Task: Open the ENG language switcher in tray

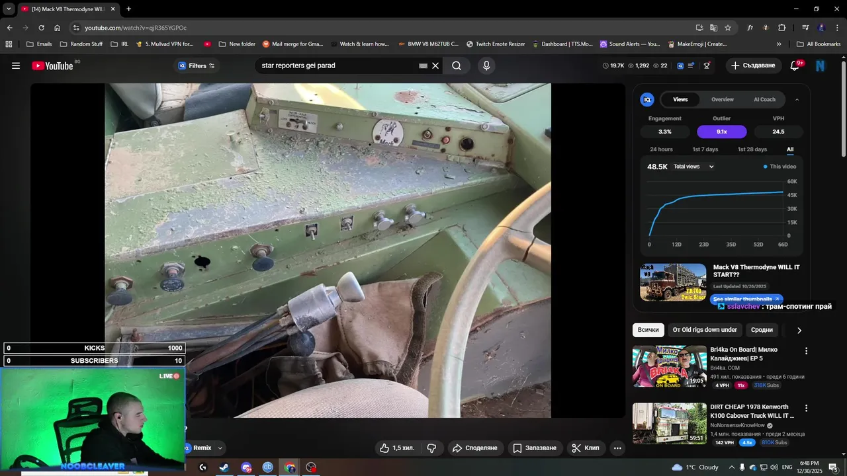Action: (787, 467)
